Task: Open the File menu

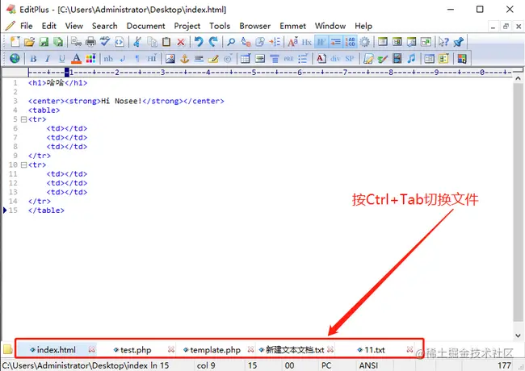Action: coord(26,26)
